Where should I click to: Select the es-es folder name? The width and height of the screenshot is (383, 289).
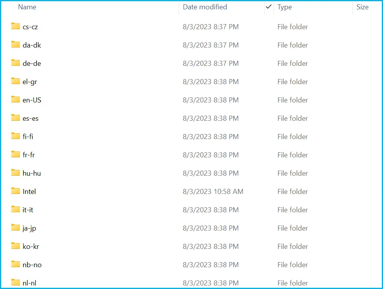[31, 118]
